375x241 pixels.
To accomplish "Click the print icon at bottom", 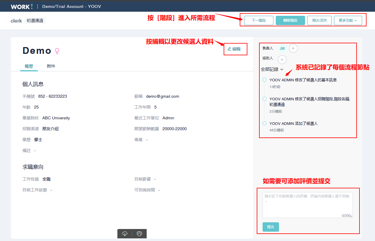I will tap(139, 234).
